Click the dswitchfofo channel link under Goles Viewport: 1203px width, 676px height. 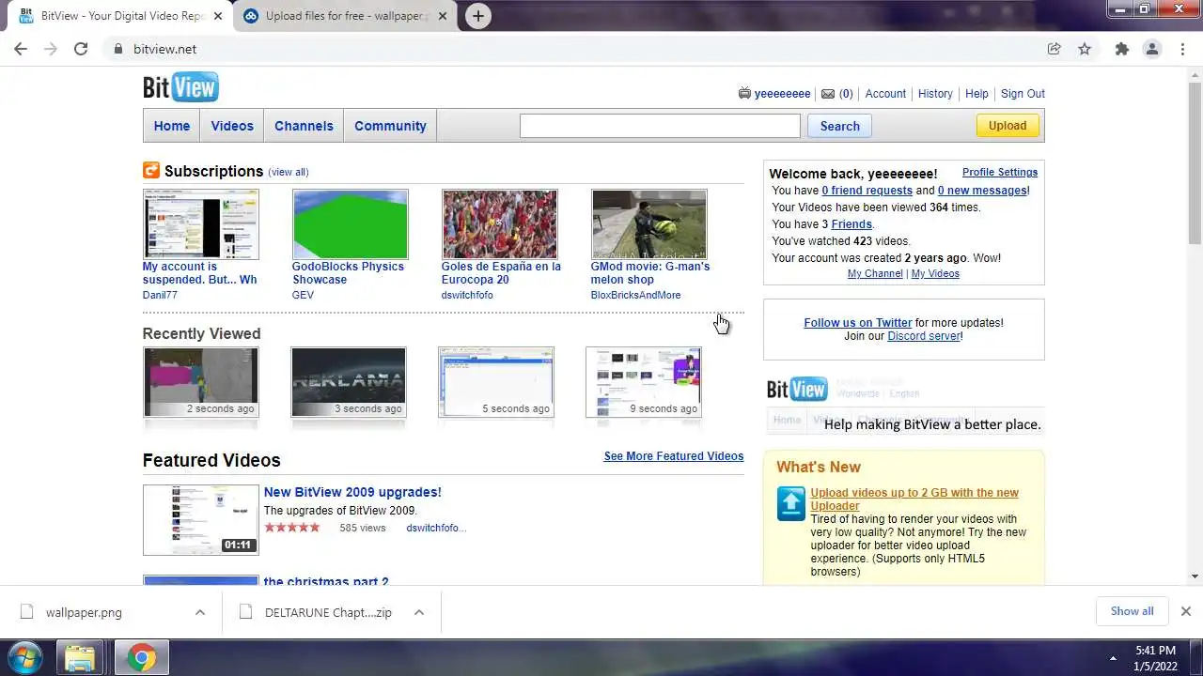(467, 295)
